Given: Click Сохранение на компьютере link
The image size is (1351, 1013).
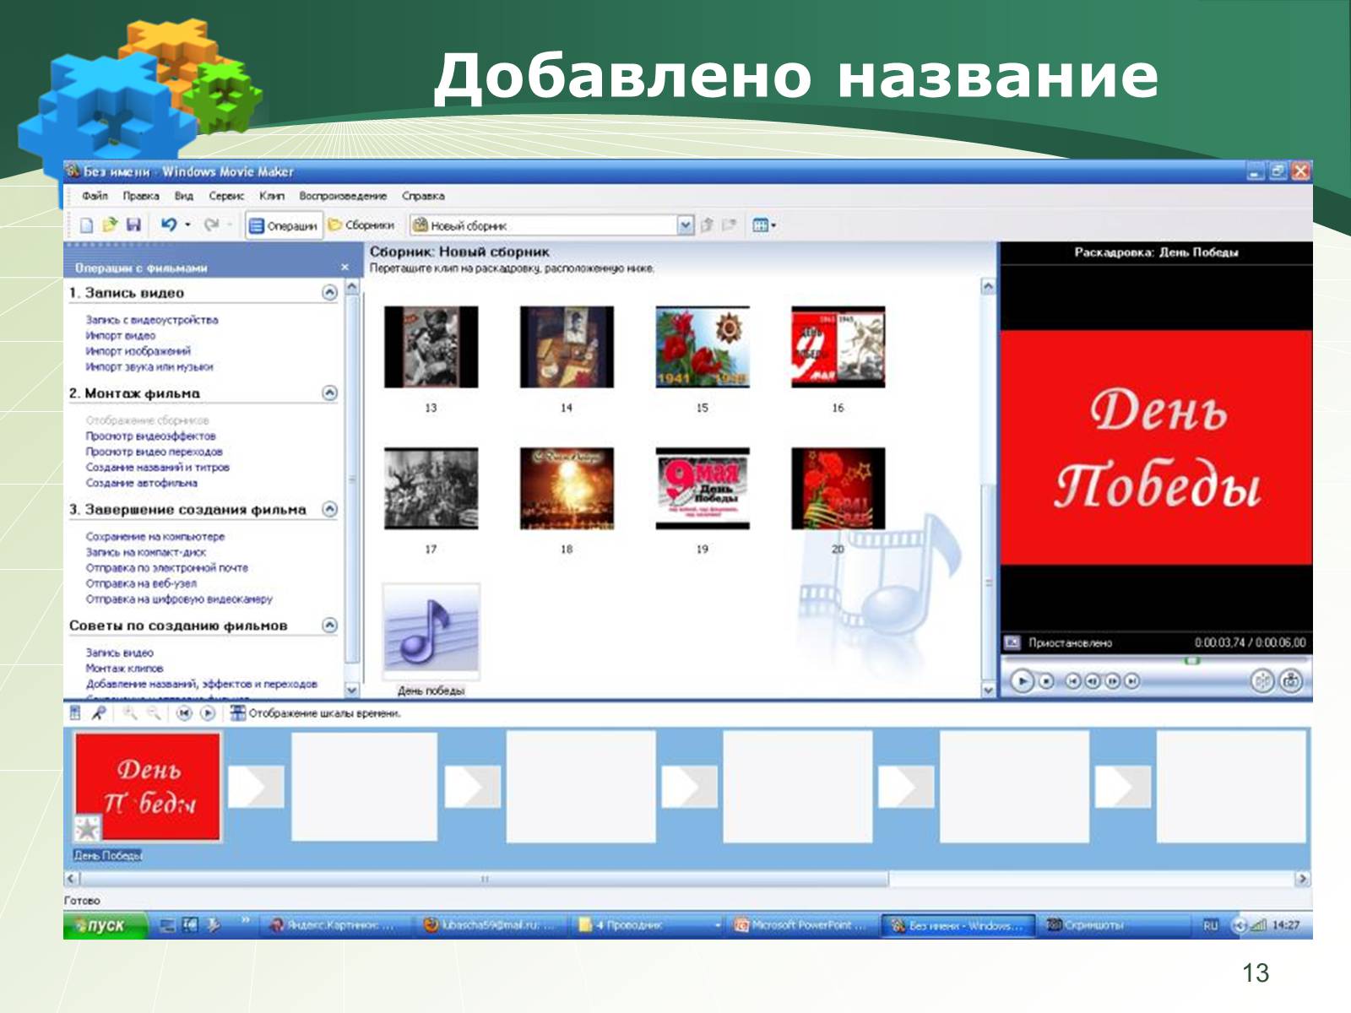Looking at the screenshot, I should pyautogui.click(x=155, y=536).
